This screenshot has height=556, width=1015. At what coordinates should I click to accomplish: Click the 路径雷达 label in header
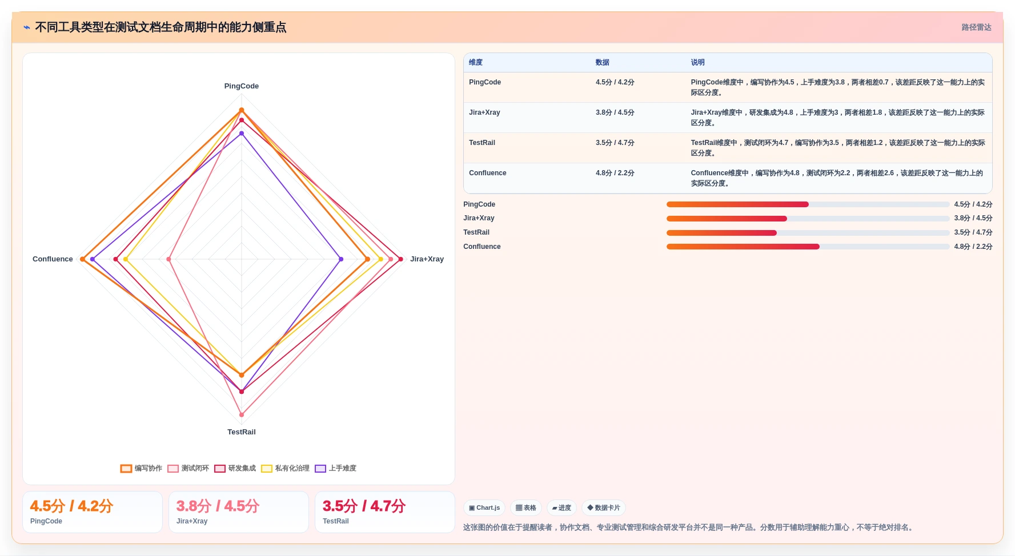[x=976, y=27]
